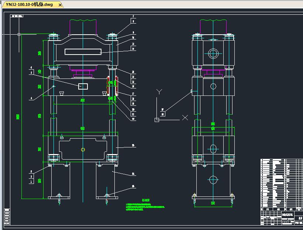Close the YN32-100.10-0机身.dwg tab
303x230 pixels.
pyautogui.click(x=60, y=5)
